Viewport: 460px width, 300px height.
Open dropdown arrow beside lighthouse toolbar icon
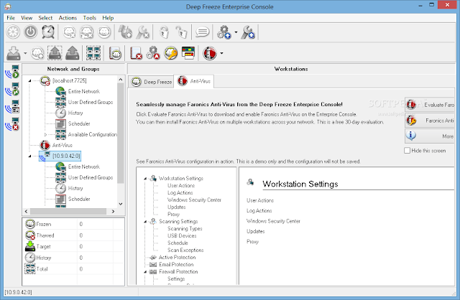coord(221,53)
